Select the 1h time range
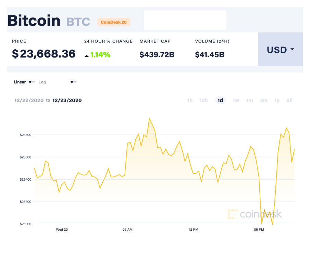 point(190,100)
